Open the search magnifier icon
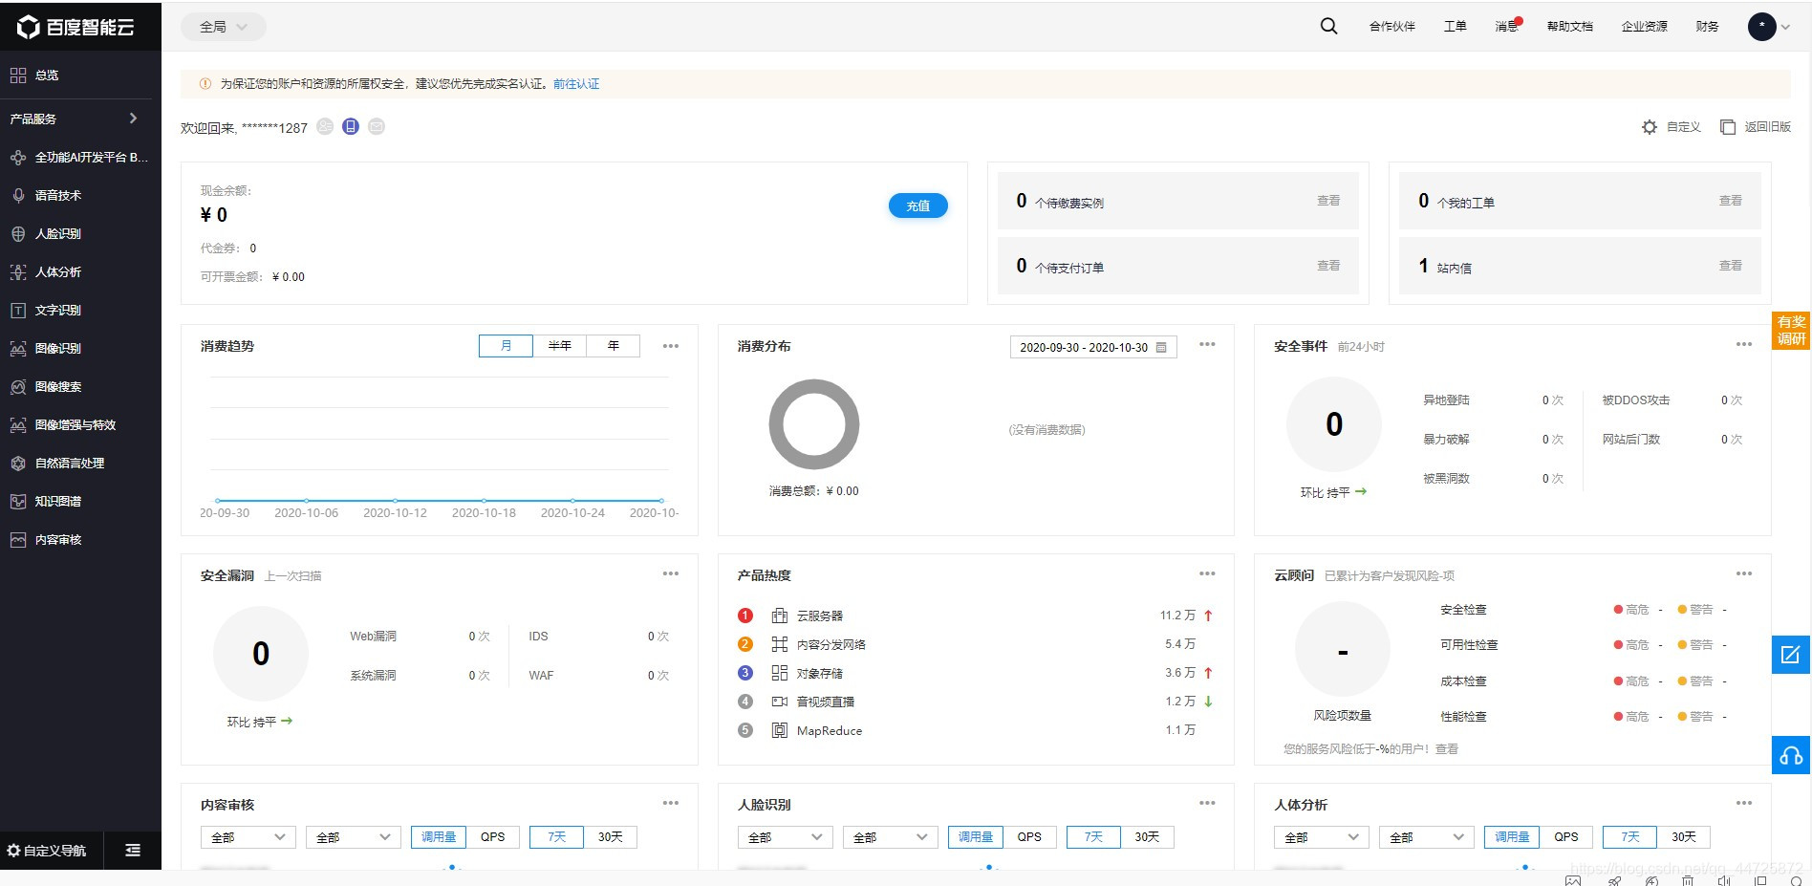Viewport: 1812px width, 886px height. [x=1328, y=26]
